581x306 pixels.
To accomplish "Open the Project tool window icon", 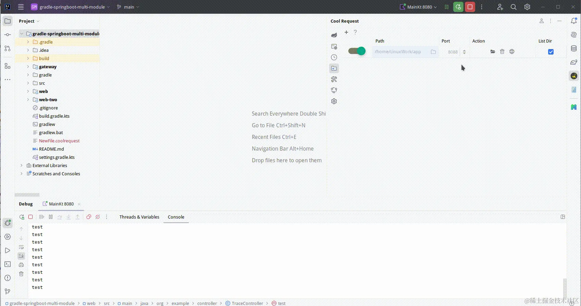I will tap(8, 21).
